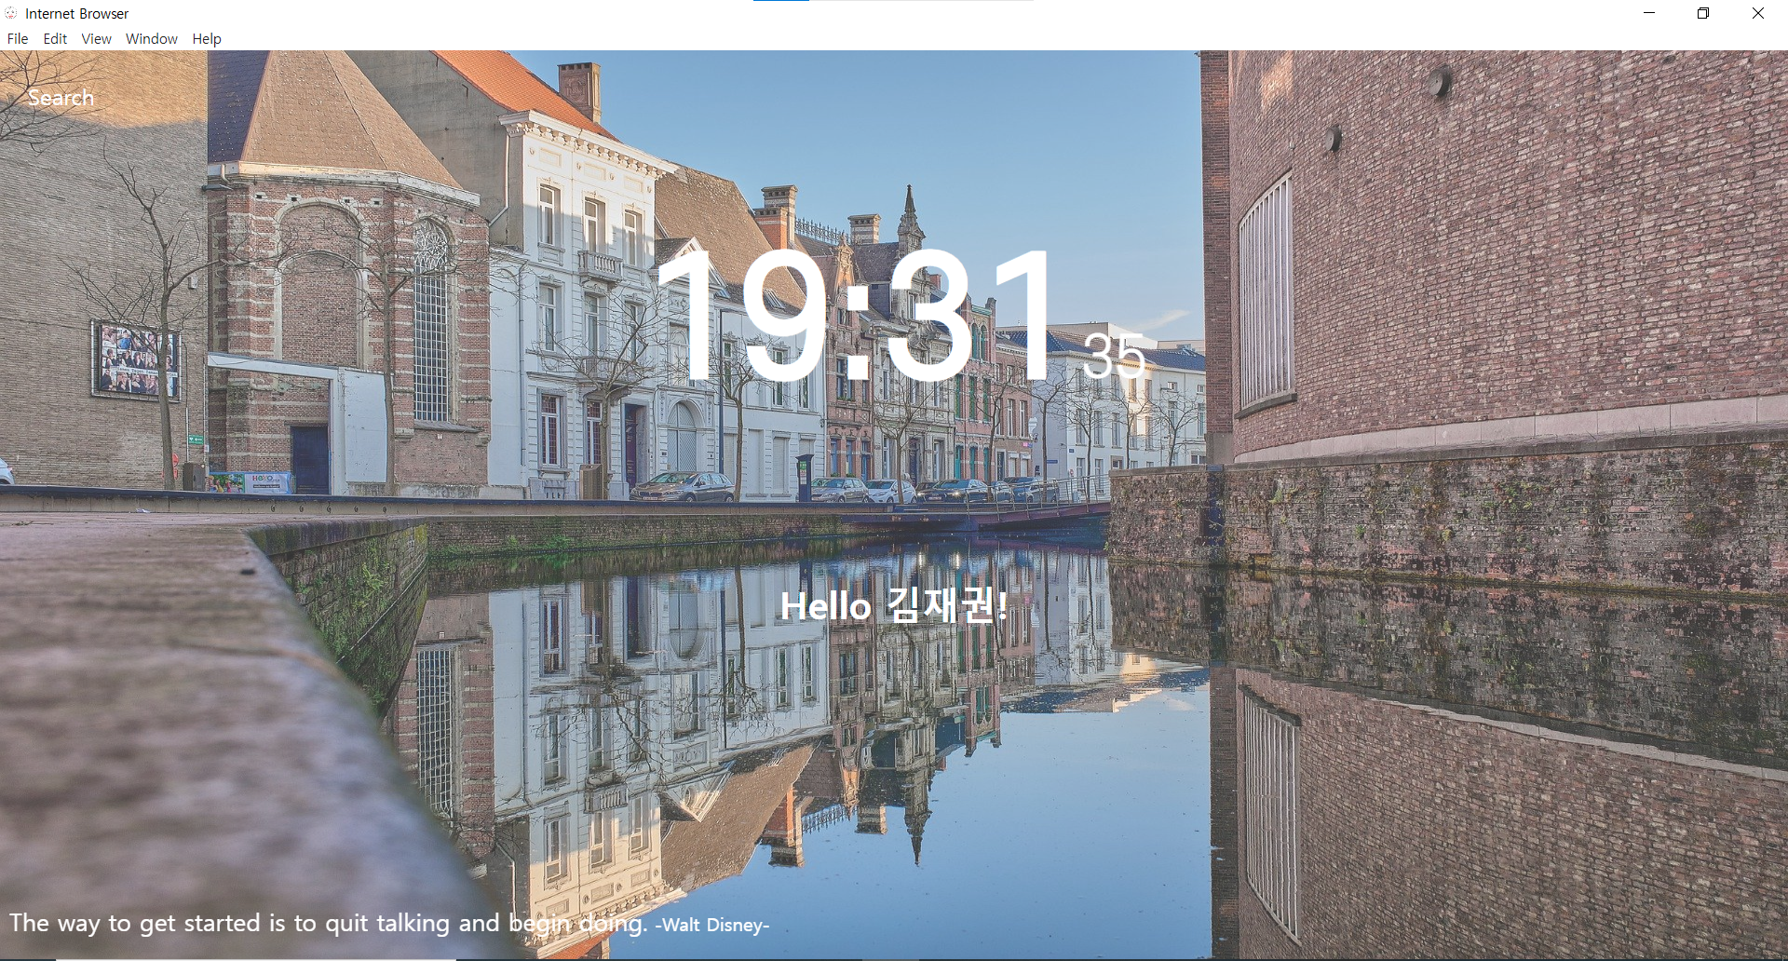
Task: Close the Internet Browser window
Action: click(x=1758, y=13)
